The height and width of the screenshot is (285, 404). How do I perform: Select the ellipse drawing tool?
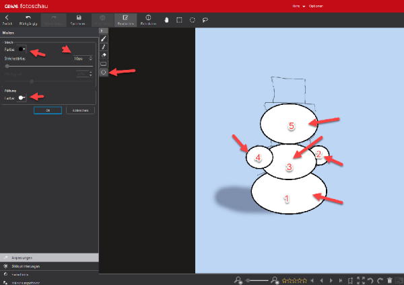pyautogui.click(x=104, y=72)
